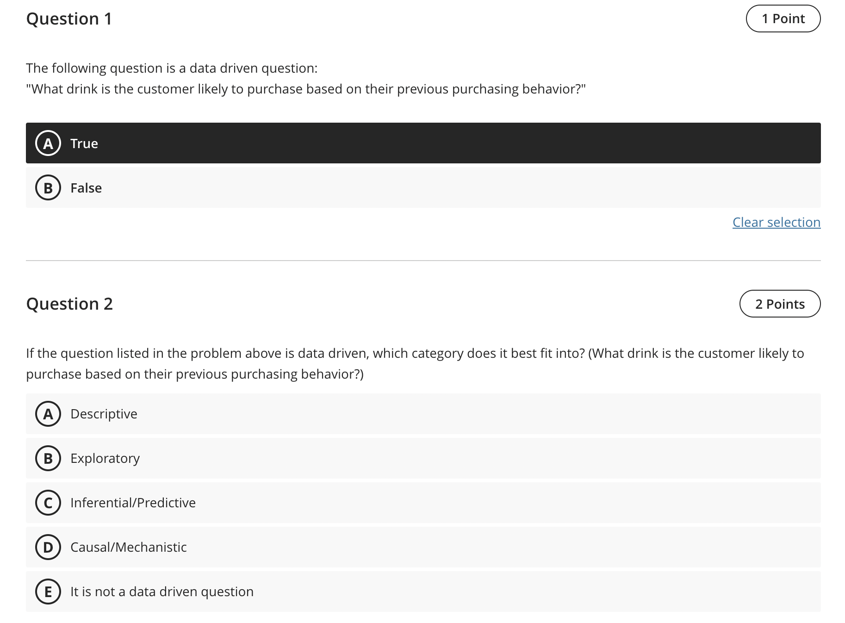Click the circled B icon beside Exploratory

pos(48,458)
